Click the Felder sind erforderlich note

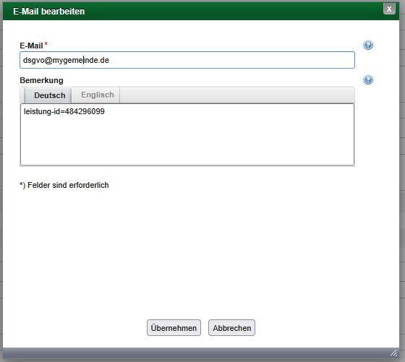[64, 185]
